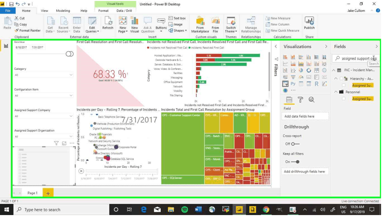This screenshot has height=216, width=382.
Task: Open Spotify from the taskbar
Action: (185, 209)
